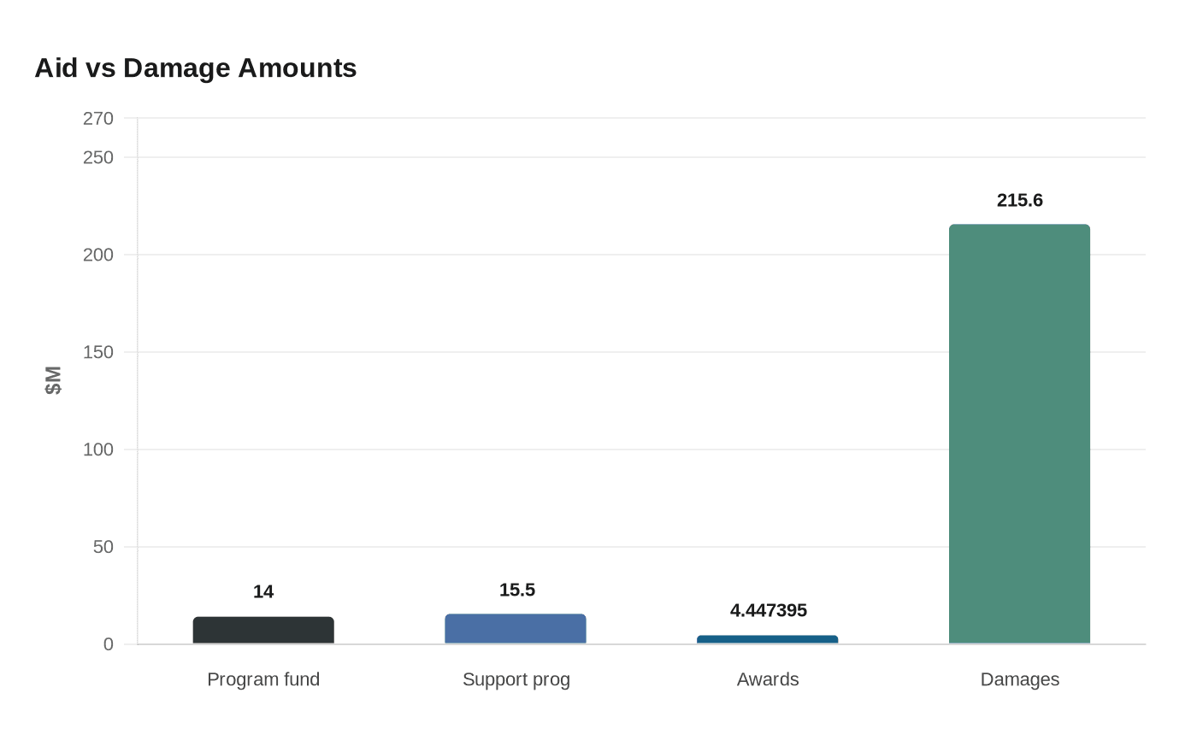Click the 150 y-axis tick label
The image size is (1197, 752).
pos(98,352)
